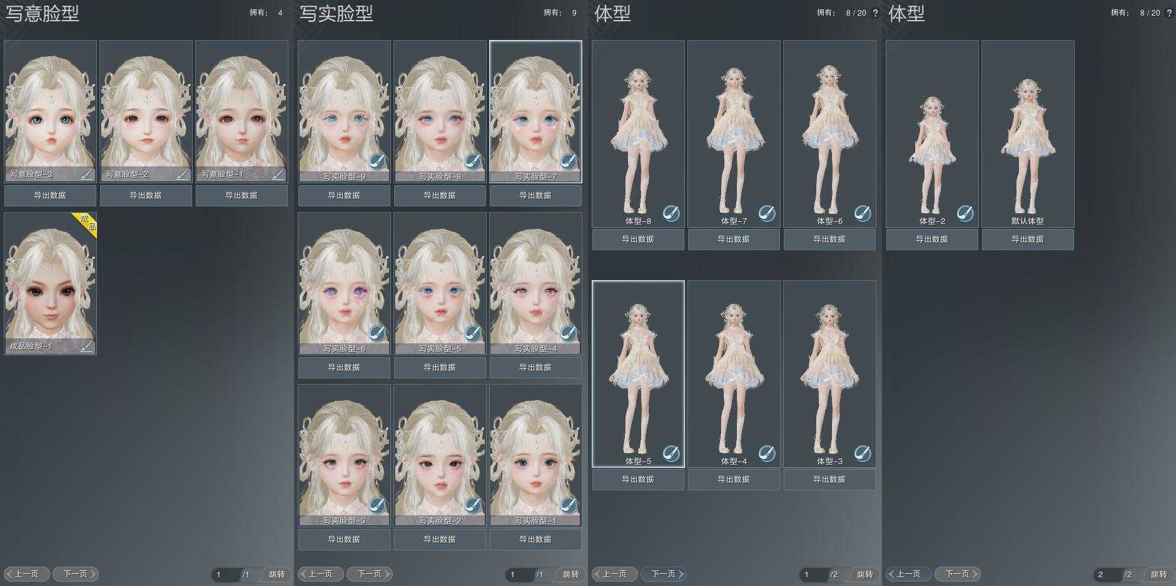This screenshot has height=586, width=1176.
Task: Click the brush icon on 写实脸型-1 card
Action: tap(569, 506)
